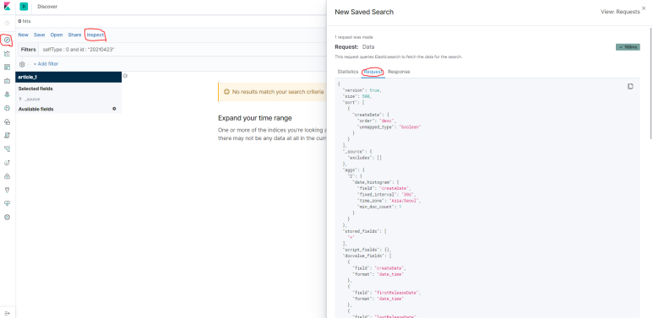Click the 'No results match' callout

[x=272, y=92]
